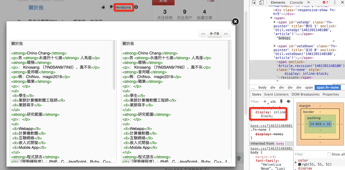This screenshot has width=345, height=170.
Task: Open the Properties tab
Action: [331, 94]
